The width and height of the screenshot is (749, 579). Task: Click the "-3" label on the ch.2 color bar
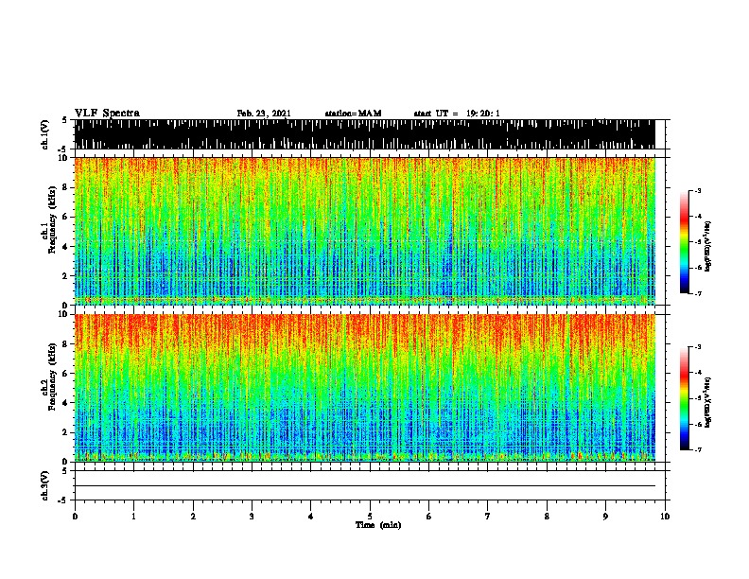point(697,347)
